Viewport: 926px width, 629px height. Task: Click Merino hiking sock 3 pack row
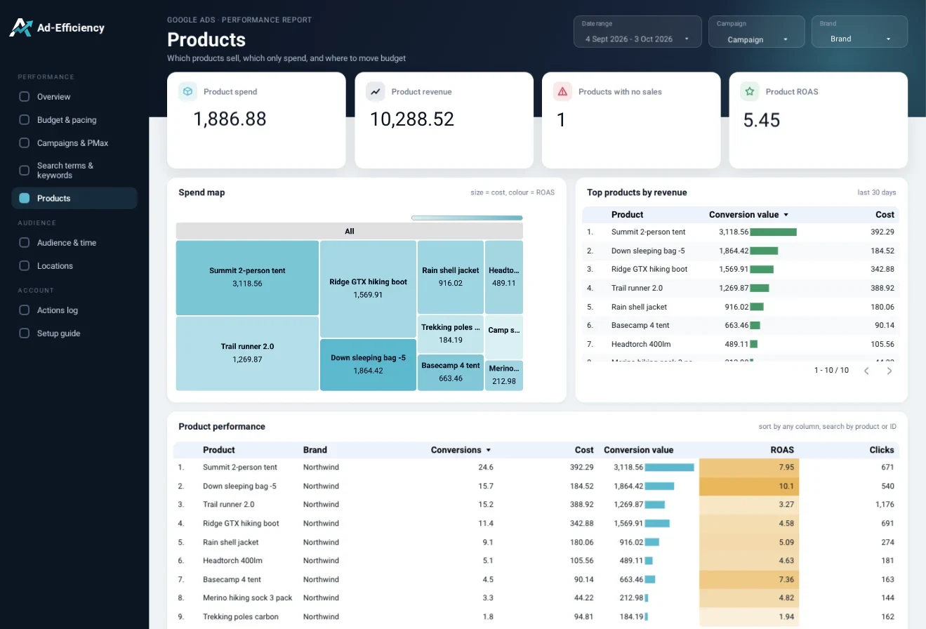coord(536,598)
